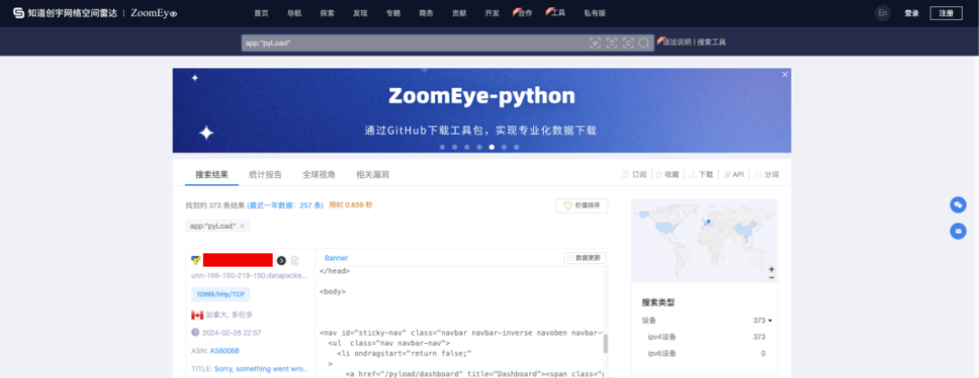
Task: Open the AS60068 ASN link
Action: point(224,351)
